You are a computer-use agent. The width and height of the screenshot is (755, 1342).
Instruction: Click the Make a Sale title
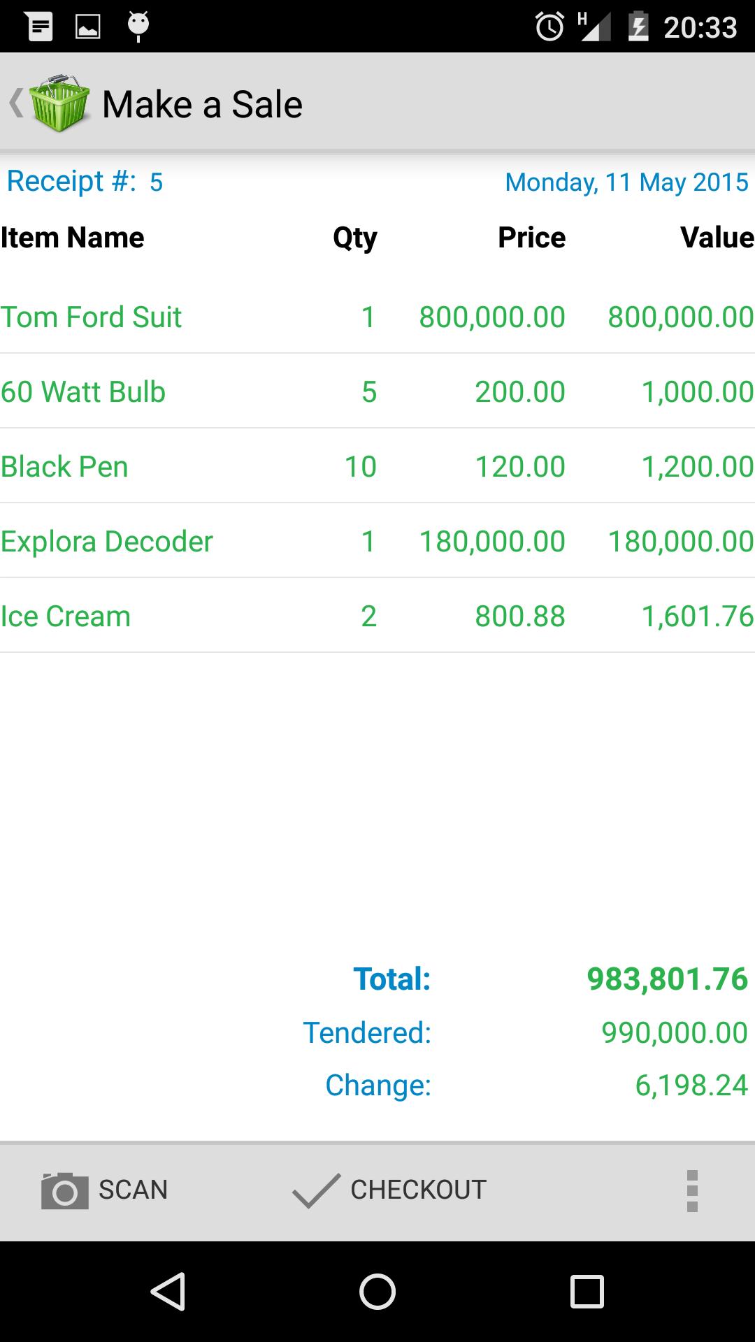(202, 105)
